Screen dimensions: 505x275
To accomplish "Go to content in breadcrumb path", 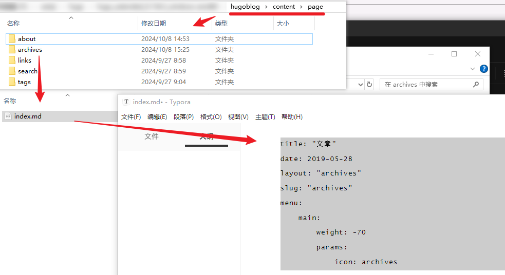I will click(284, 7).
